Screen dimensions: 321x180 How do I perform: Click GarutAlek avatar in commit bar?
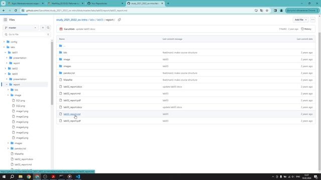(x=61, y=29)
